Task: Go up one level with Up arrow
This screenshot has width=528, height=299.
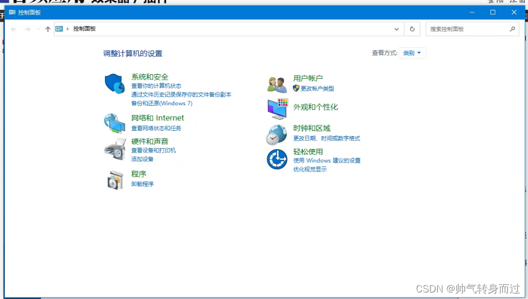Action: pos(48,29)
